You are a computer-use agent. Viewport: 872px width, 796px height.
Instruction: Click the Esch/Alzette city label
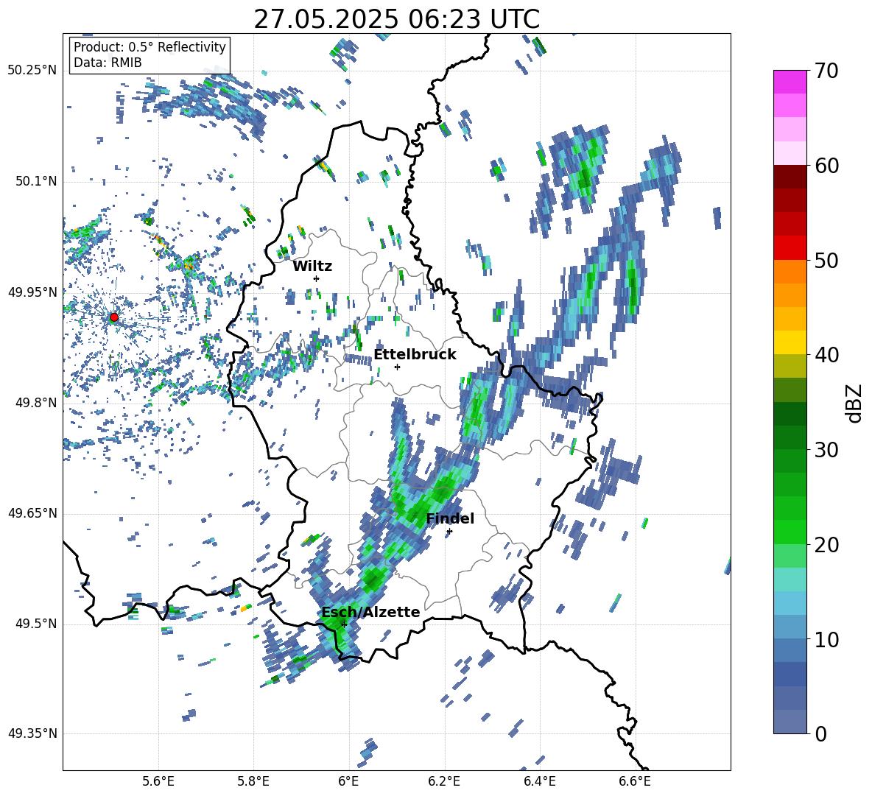pos(370,612)
